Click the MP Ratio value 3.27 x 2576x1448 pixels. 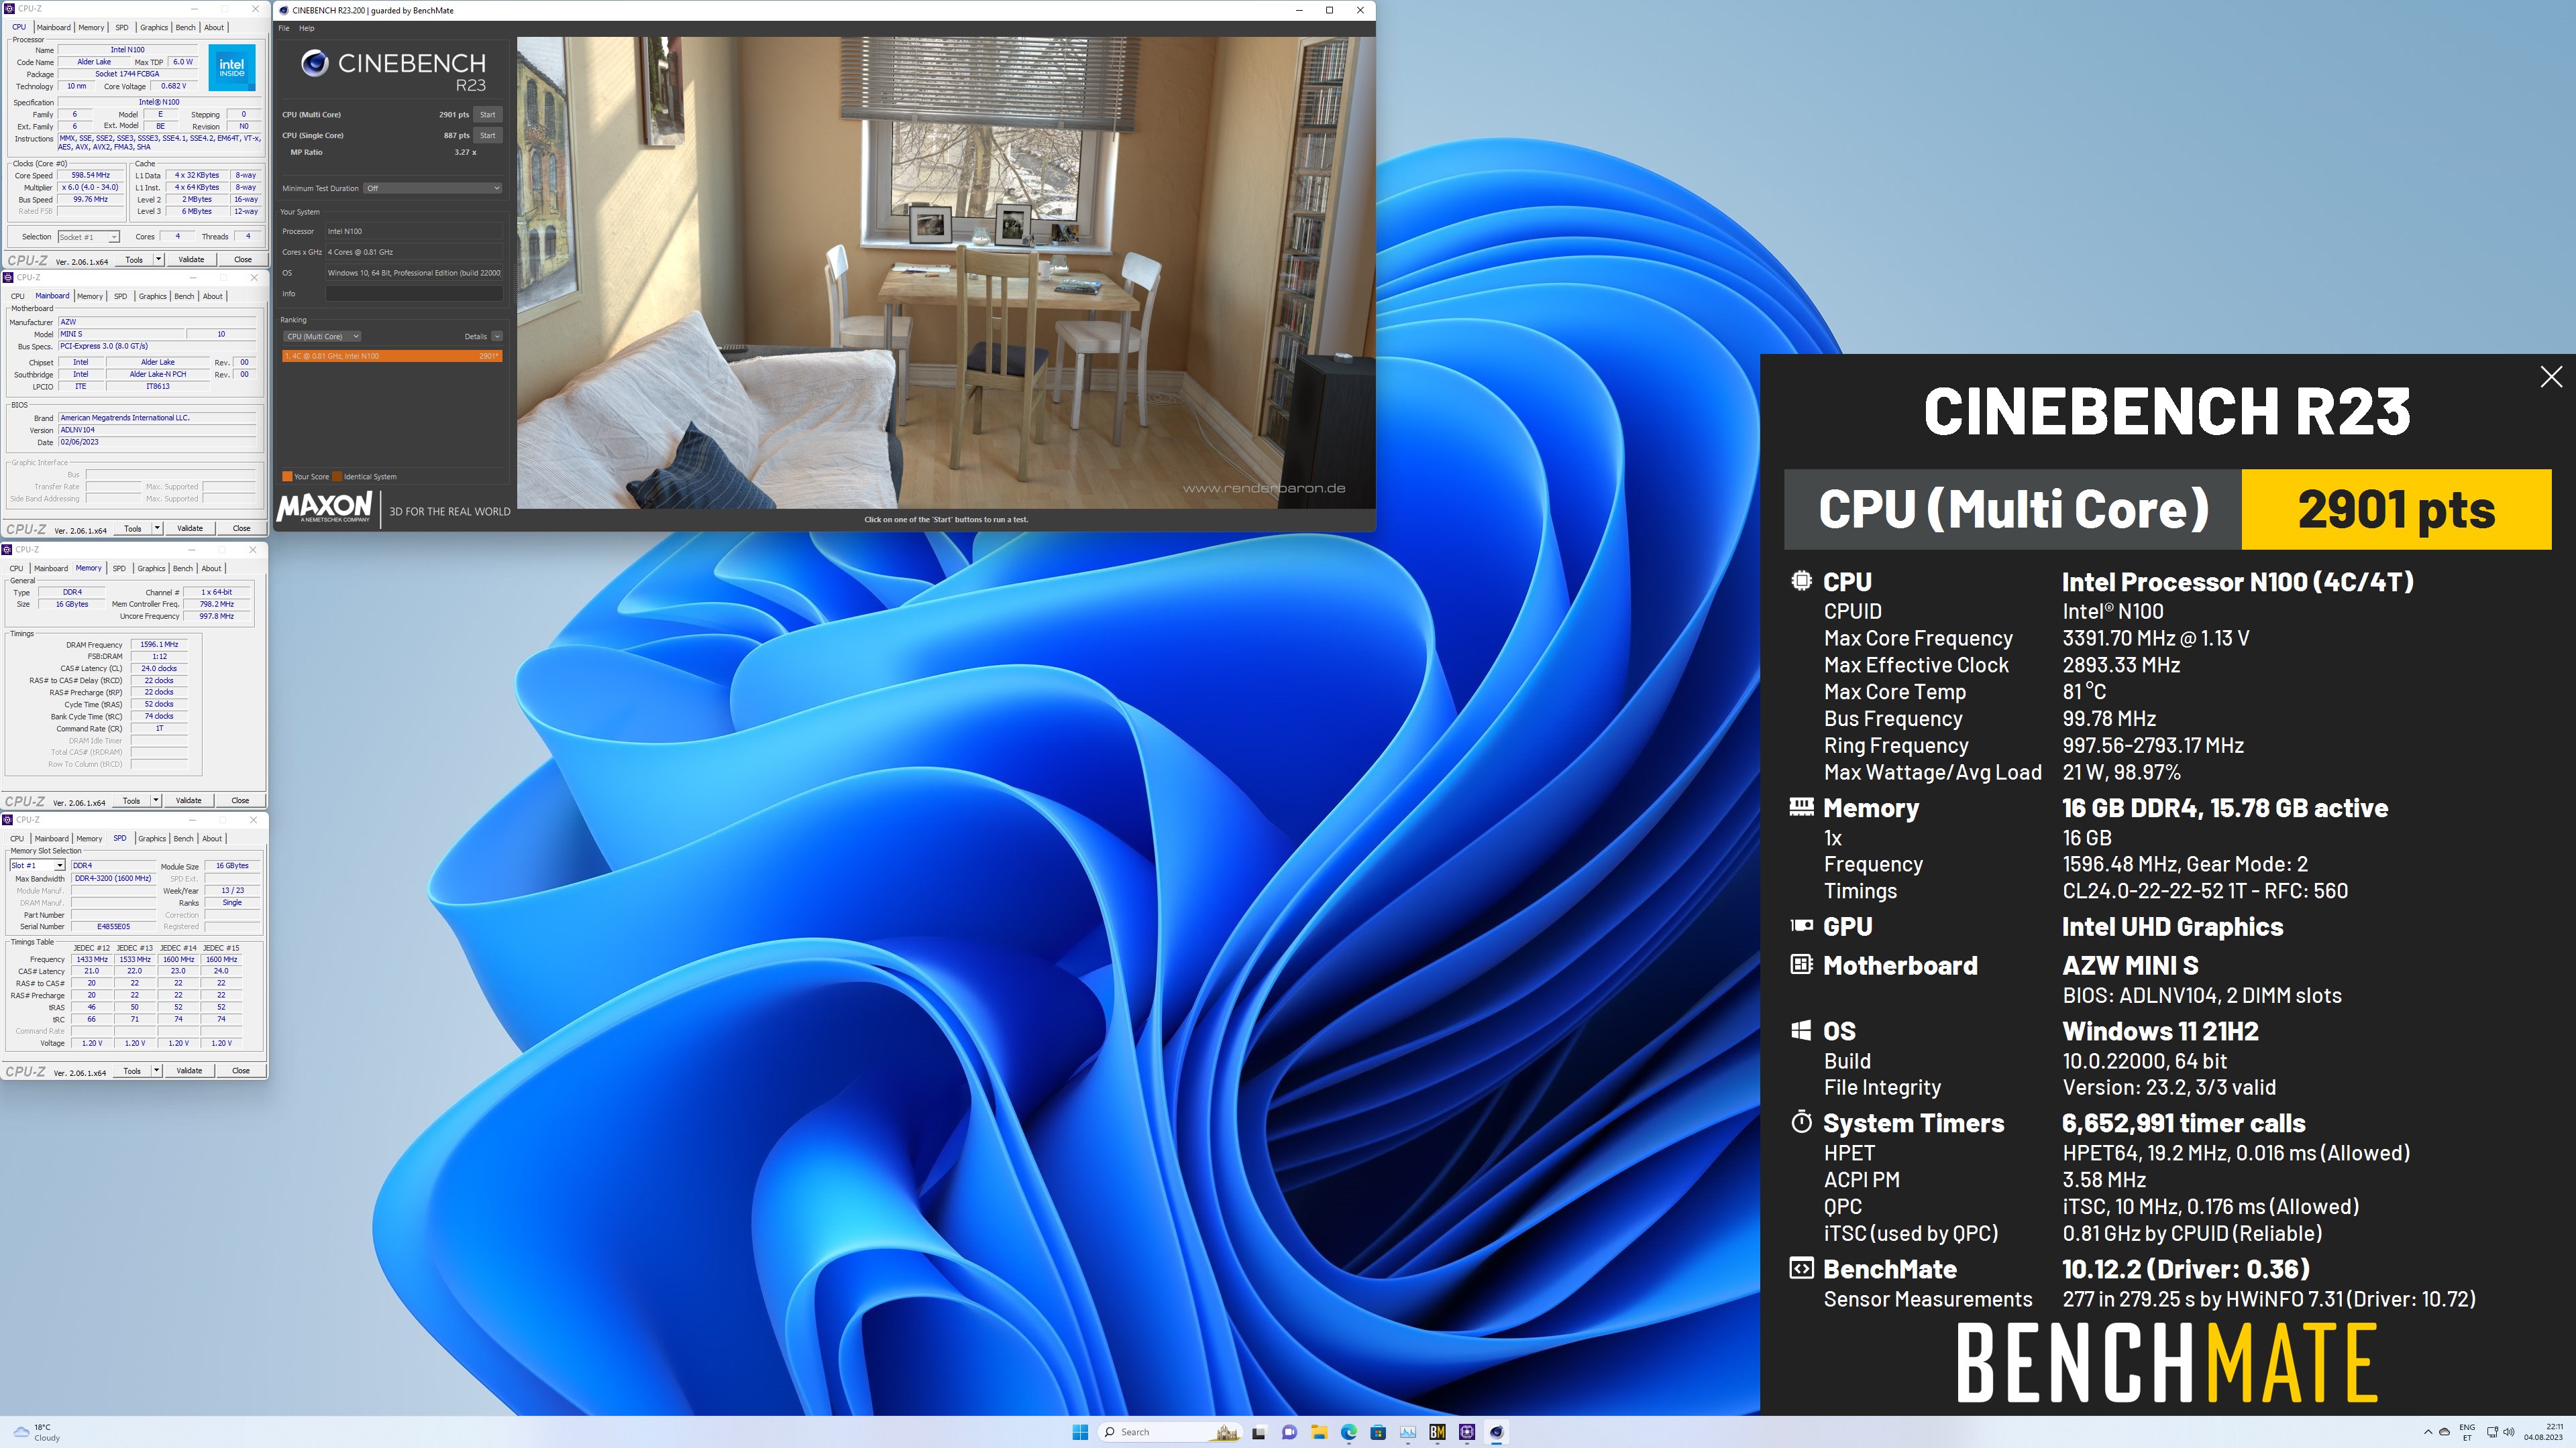click(x=465, y=152)
